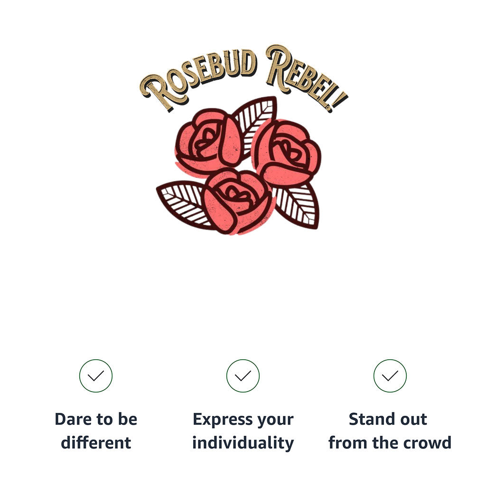
Task: Click the word 'different'
Action: [x=96, y=443]
